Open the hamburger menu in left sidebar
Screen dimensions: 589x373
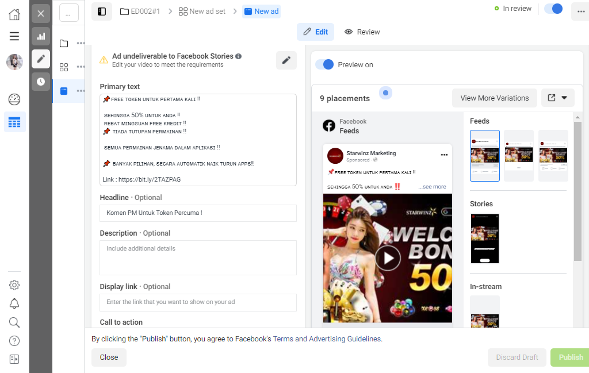tap(14, 36)
